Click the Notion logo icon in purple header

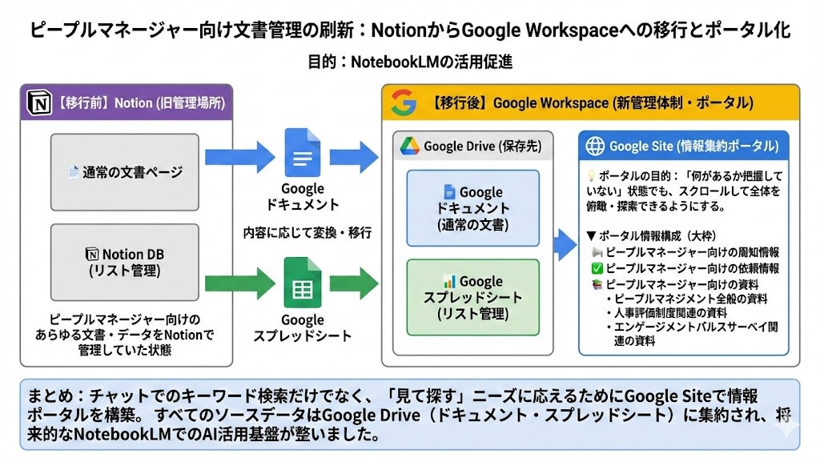[x=39, y=102]
